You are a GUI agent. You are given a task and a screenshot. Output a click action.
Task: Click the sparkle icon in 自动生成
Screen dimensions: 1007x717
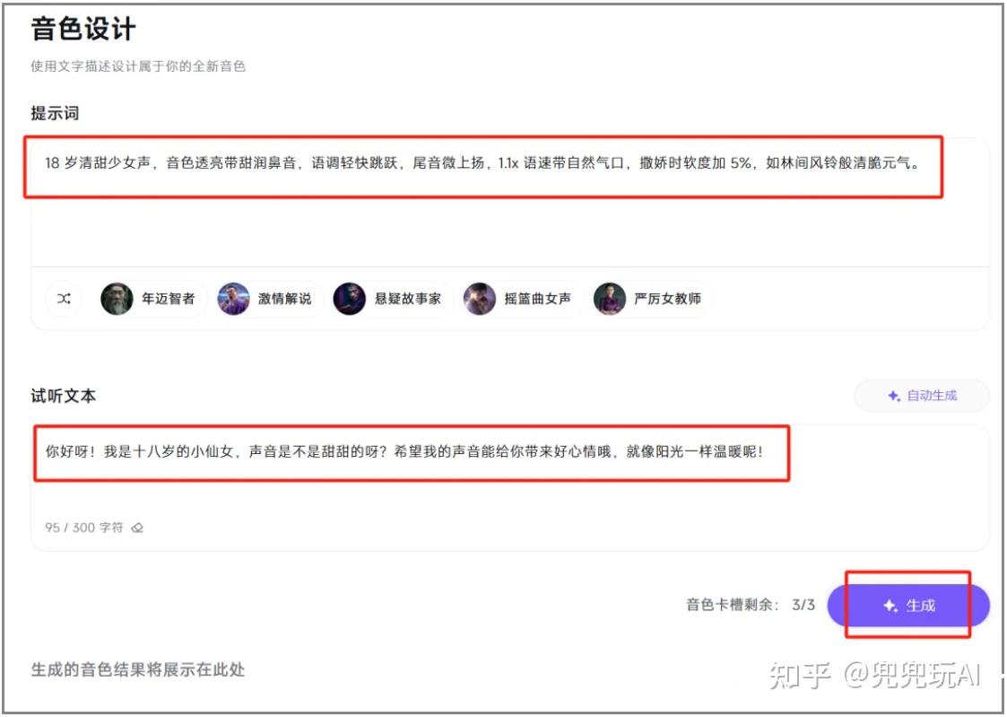click(893, 396)
